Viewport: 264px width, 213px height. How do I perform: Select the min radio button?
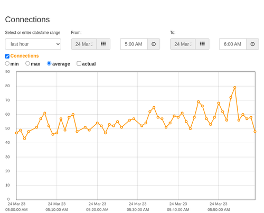click(x=7, y=63)
